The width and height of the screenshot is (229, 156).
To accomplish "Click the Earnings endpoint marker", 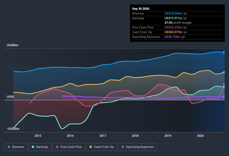I will 224,87.
